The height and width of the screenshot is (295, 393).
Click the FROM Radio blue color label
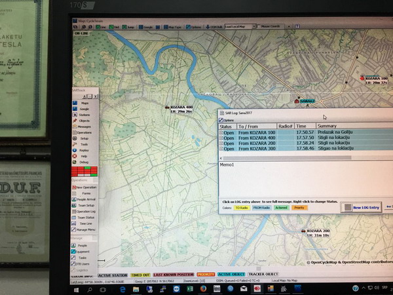coord(261,208)
